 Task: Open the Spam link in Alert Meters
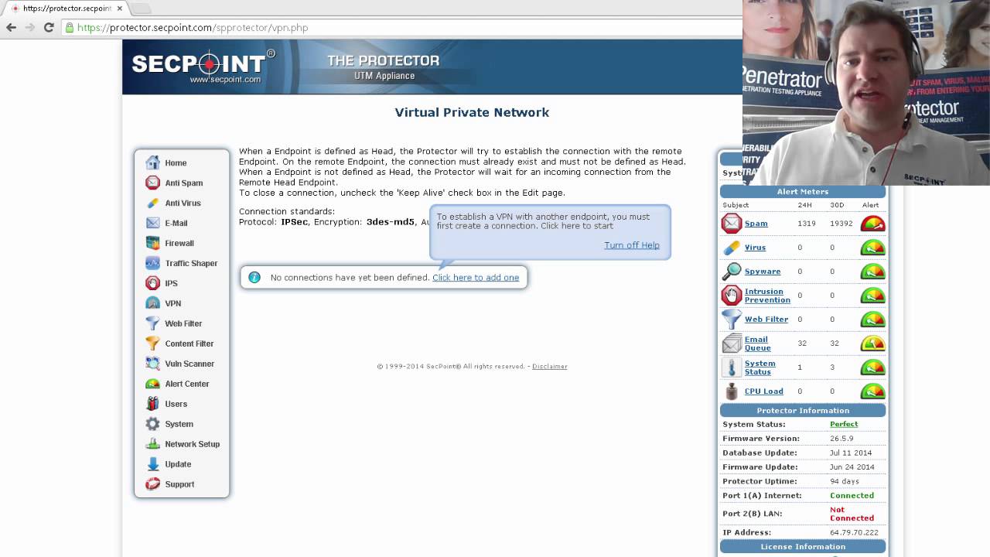tap(756, 224)
